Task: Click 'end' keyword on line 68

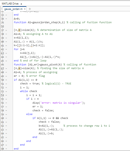Action: tap(16, 149)
